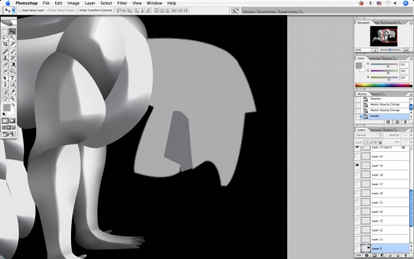Open the Image menu
Image resolution: width=414 pixels, height=259 pixels.
[73, 3]
